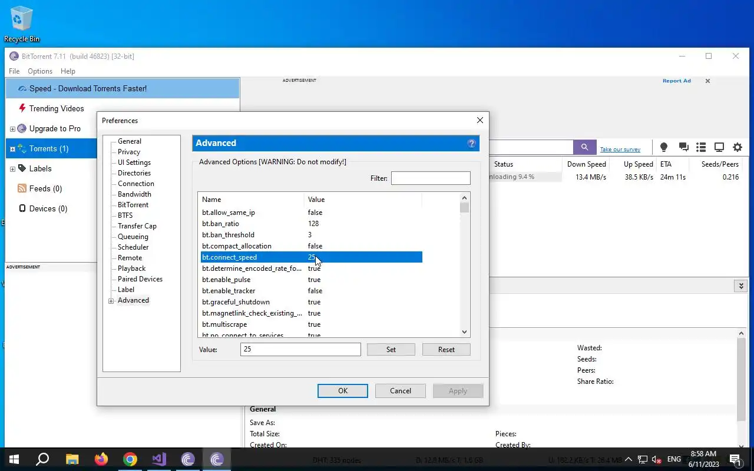Select the bt.graceful_shutdown option row
754x471 pixels.
click(x=312, y=302)
